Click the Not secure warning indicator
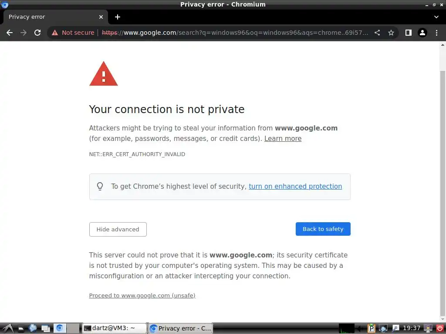The width and height of the screenshot is (446, 334). click(x=73, y=33)
